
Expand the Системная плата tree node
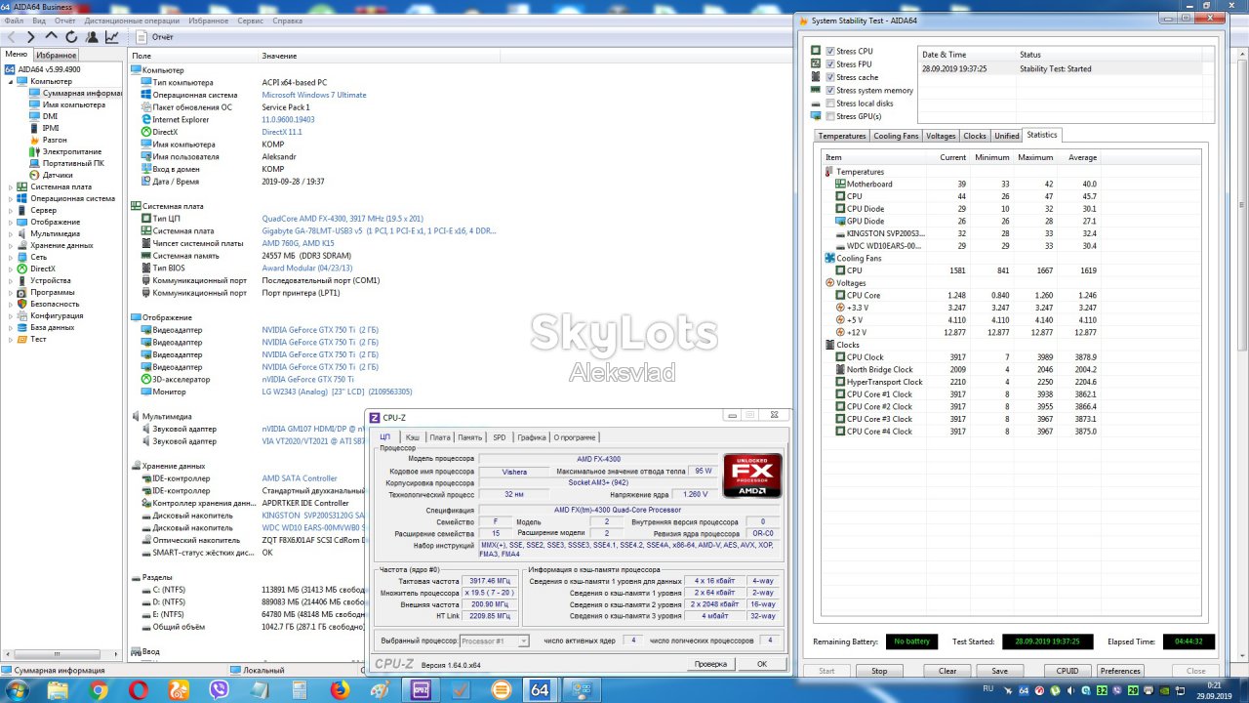click(x=11, y=186)
